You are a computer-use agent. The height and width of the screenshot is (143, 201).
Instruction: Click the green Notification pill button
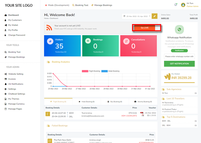(x=179, y=51)
